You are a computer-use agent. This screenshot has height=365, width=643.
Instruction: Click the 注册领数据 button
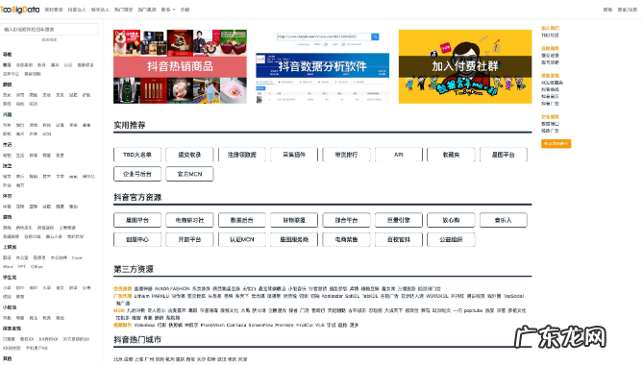click(x=242, y=155)
